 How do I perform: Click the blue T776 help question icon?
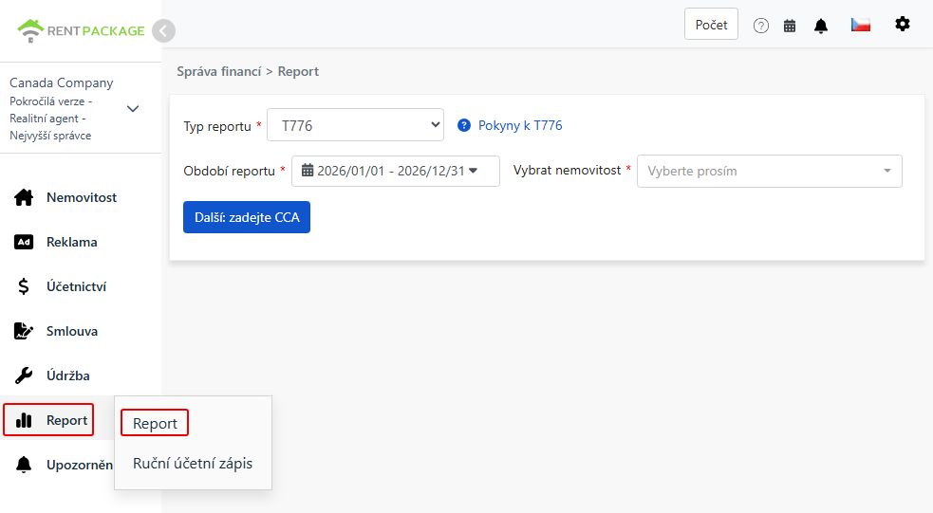464,125
